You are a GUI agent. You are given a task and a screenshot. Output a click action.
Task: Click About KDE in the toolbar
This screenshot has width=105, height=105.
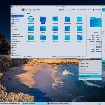point(97,10)
